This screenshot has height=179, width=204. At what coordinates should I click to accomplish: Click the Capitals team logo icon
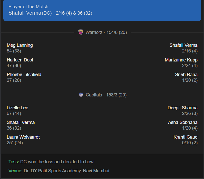pyautogui.click(x=81, y=95)
